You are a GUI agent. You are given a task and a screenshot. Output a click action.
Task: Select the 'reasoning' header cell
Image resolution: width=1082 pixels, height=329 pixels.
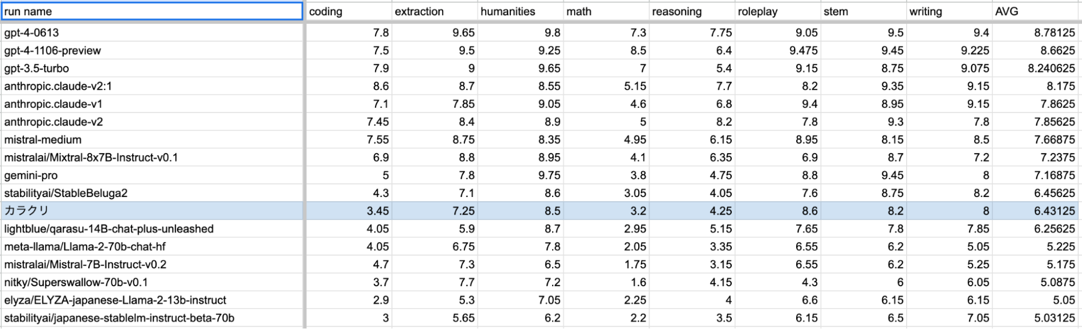tap(692, 11)
